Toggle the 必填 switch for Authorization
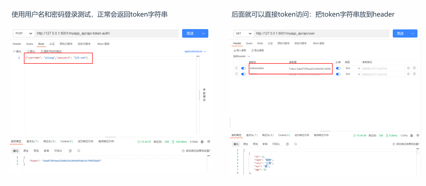This screenshot has height=186, width=426. click(338, 68)
